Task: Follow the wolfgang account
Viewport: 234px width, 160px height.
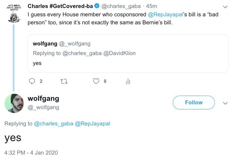Action: 194,102
